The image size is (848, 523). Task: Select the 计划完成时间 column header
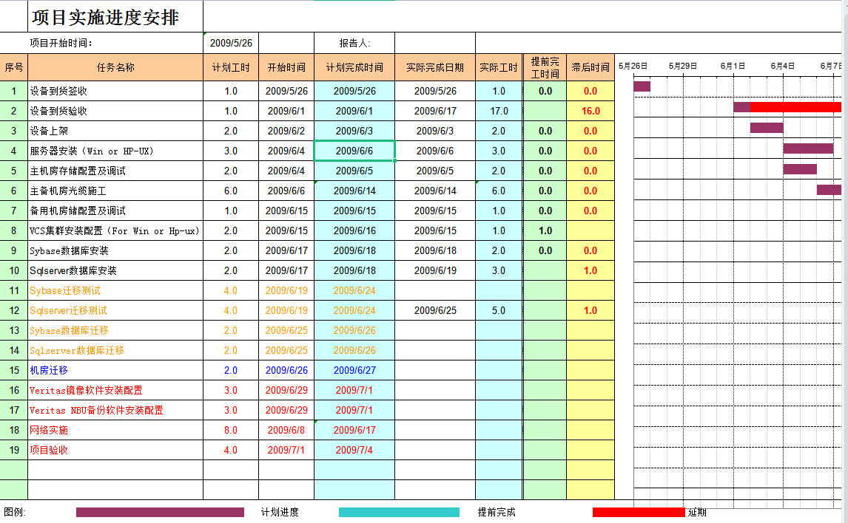coord(354,67)
